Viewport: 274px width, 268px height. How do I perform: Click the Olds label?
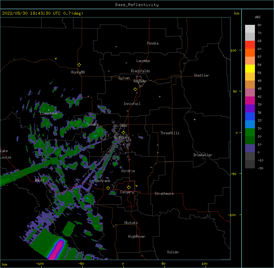[123, 125]
